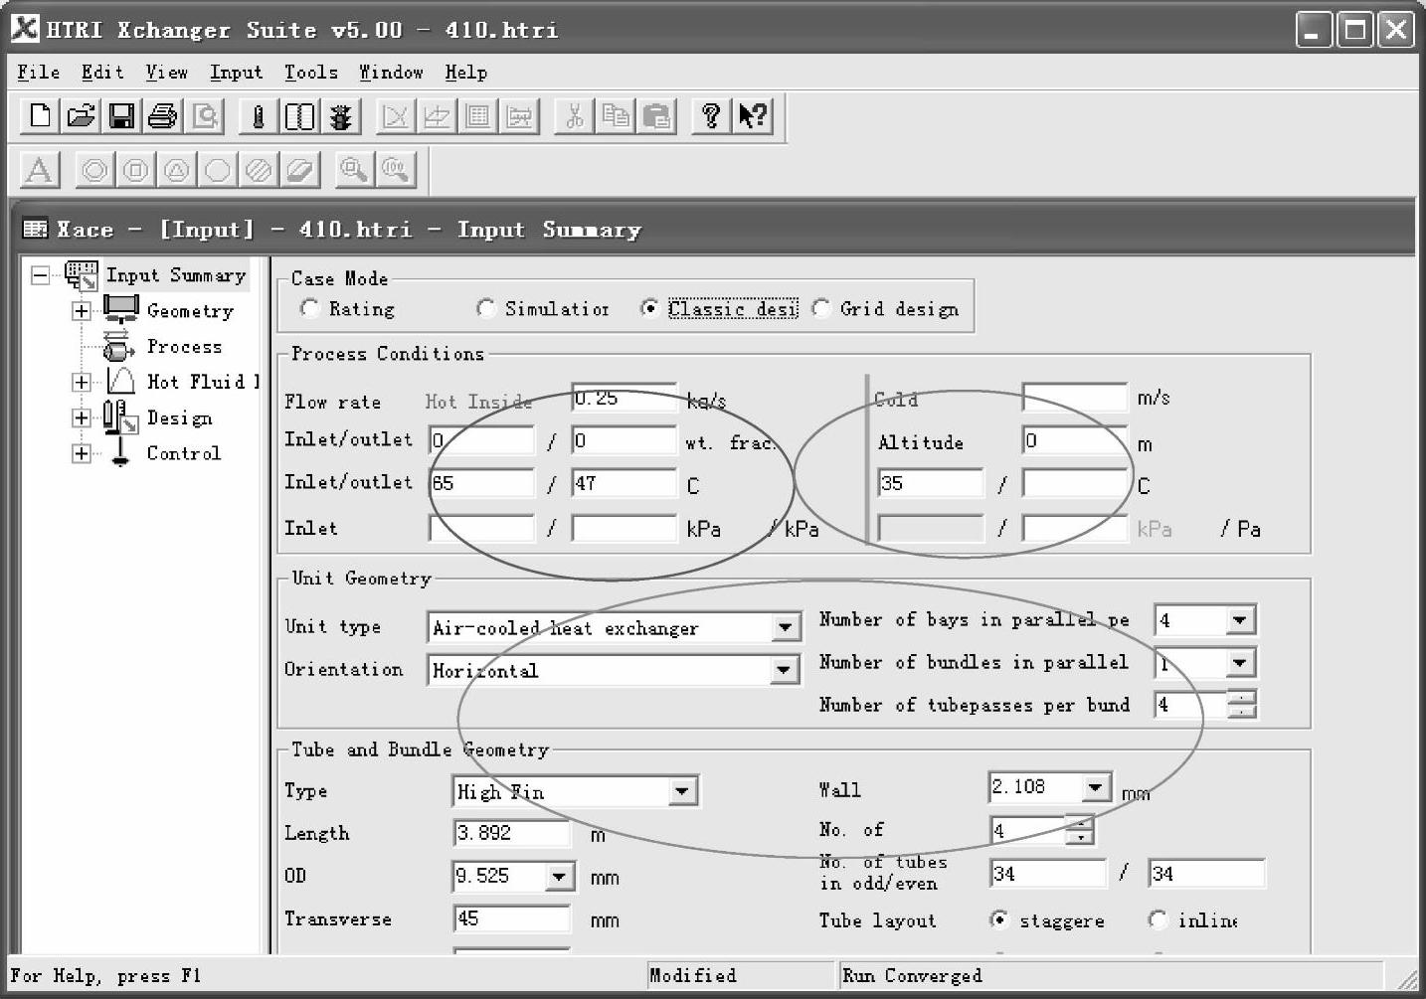Open the Input menu
This screenshot has width=1426, height=999.
[236, 73]
